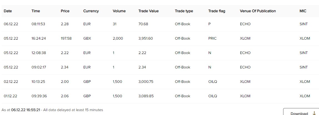The image size is (319, 115).
Task: Select the MIC column header
Action: click(303, 11)
